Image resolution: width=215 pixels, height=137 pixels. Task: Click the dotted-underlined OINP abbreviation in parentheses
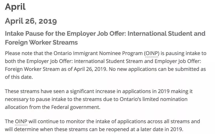pyautogui.click(x=152, y=53)
